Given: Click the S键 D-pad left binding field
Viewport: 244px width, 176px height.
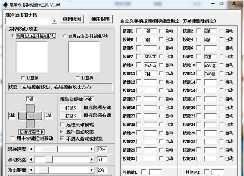Looking at the screenshot, I should pos(12,116).
